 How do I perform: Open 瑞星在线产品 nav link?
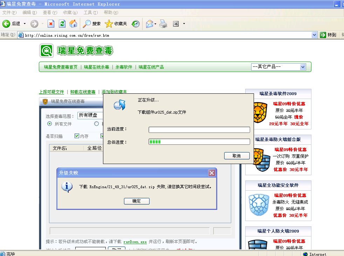151,67
